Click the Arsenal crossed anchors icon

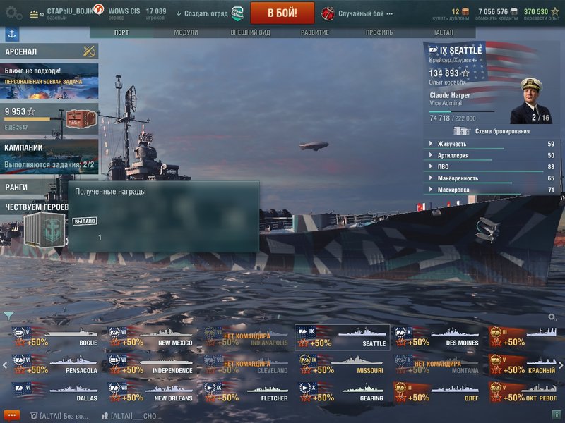point(89,51)
